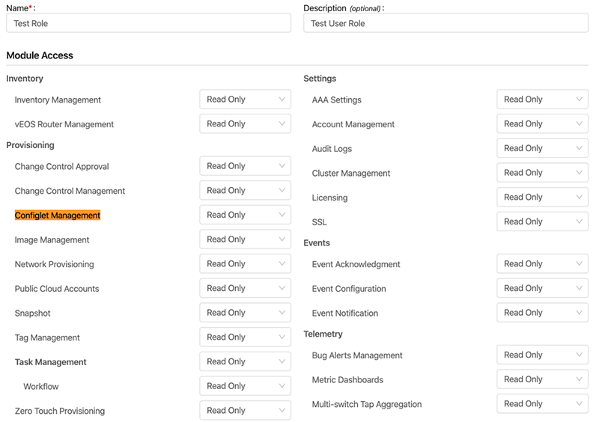Open the AAA Settings access dropdown

542,100
